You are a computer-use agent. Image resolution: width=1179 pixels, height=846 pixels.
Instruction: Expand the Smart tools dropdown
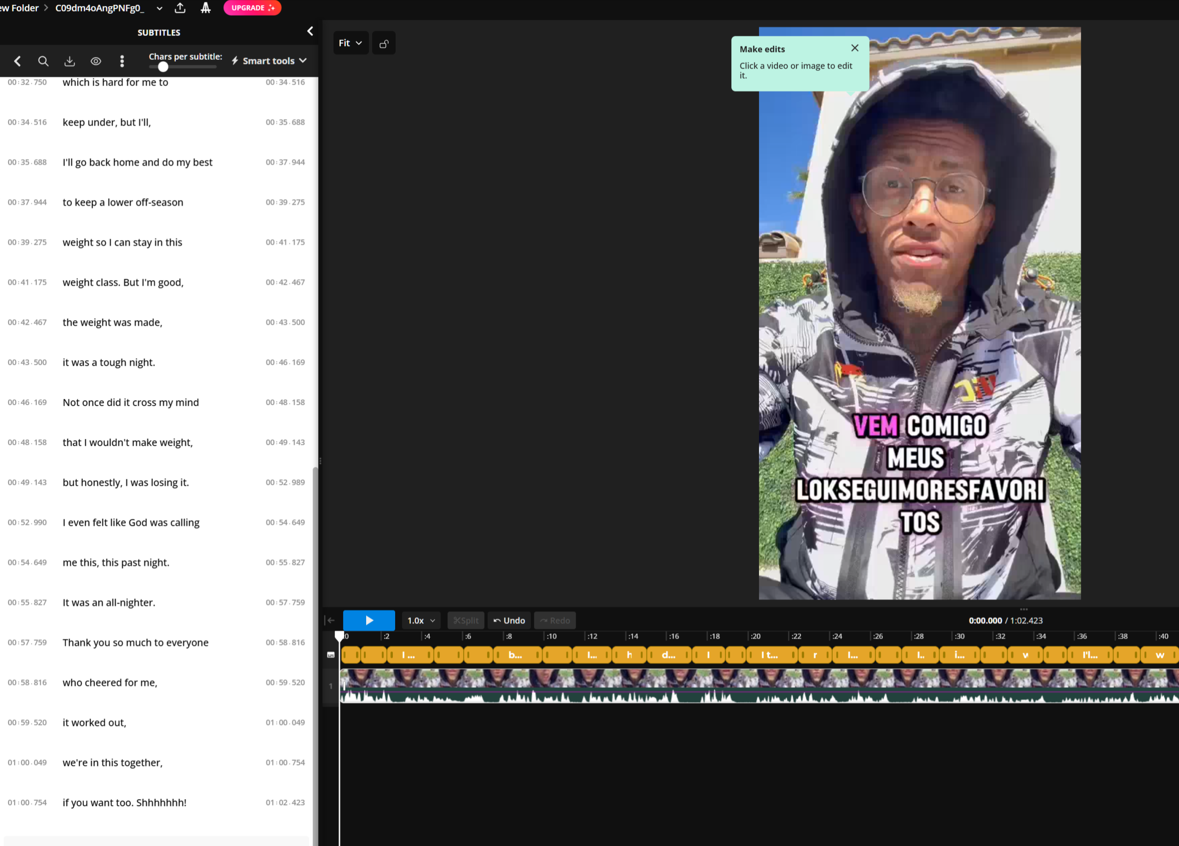pos(269,61)
